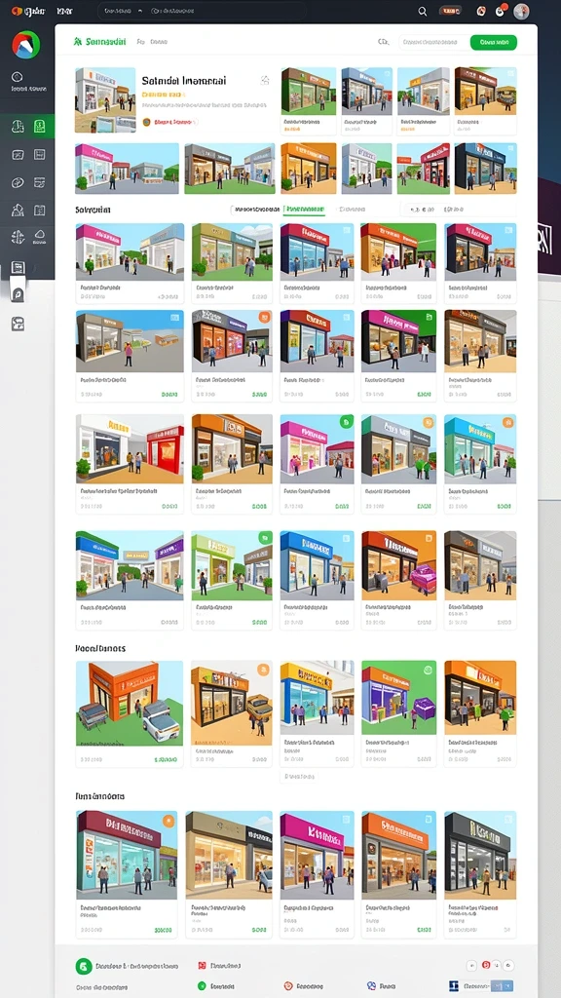Open the user avatar in top bar

pyautogui.click(x=522, y=11)
